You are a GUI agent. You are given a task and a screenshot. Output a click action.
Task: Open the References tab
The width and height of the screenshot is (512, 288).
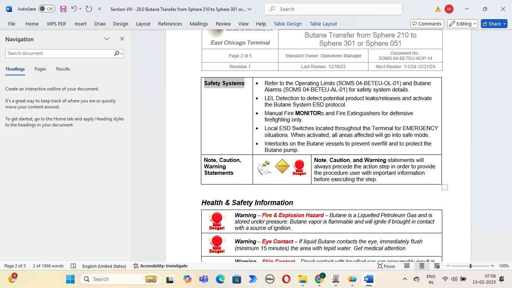pyautogui.click(x=170, y=24)
